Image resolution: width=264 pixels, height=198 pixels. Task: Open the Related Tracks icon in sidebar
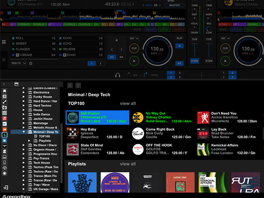point(4,102)
